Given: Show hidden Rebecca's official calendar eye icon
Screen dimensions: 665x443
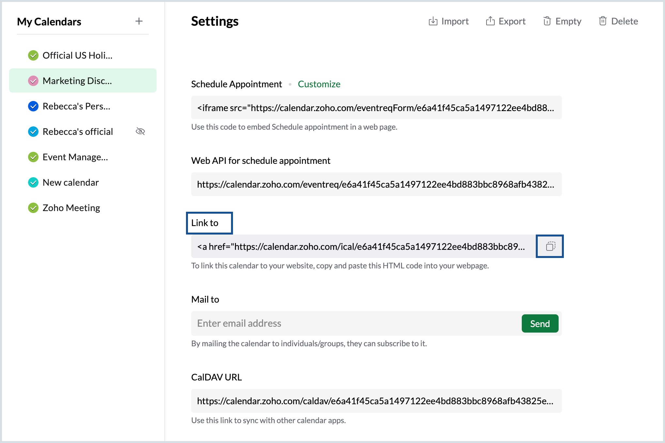Looking at the screenshot, I should coord(140,132).
